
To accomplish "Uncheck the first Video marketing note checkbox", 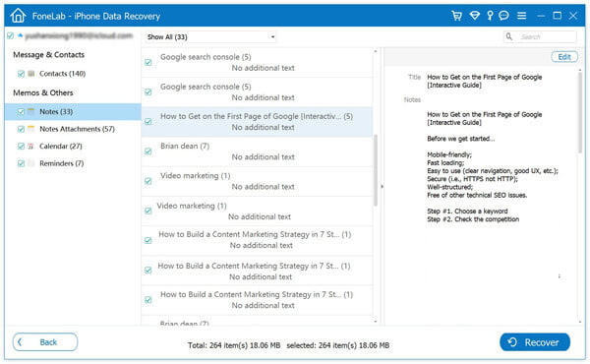I will pyautogui.click(x=148, y=181).
